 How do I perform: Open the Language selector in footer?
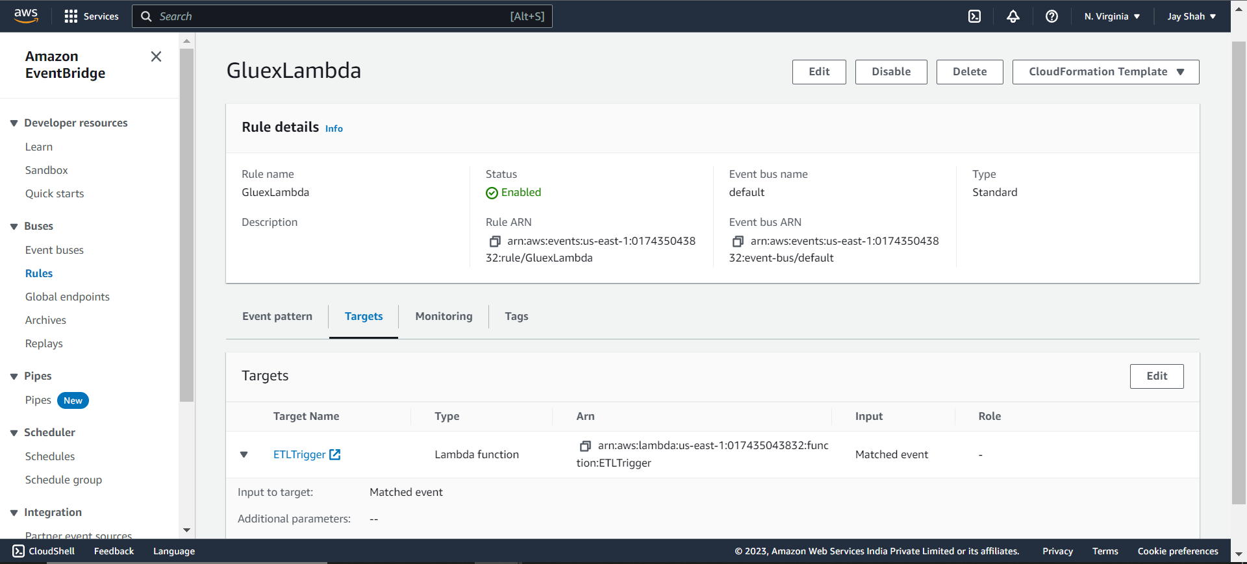click(174, 551)
